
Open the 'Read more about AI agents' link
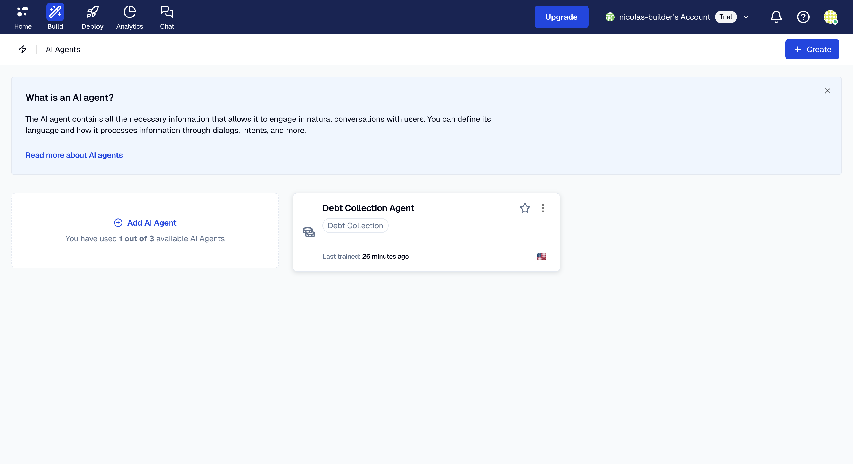(74, 155)
